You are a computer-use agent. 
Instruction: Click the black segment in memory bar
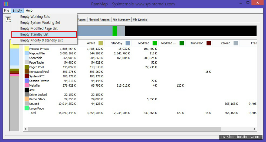pyautogui.click(x=191, y=31)
